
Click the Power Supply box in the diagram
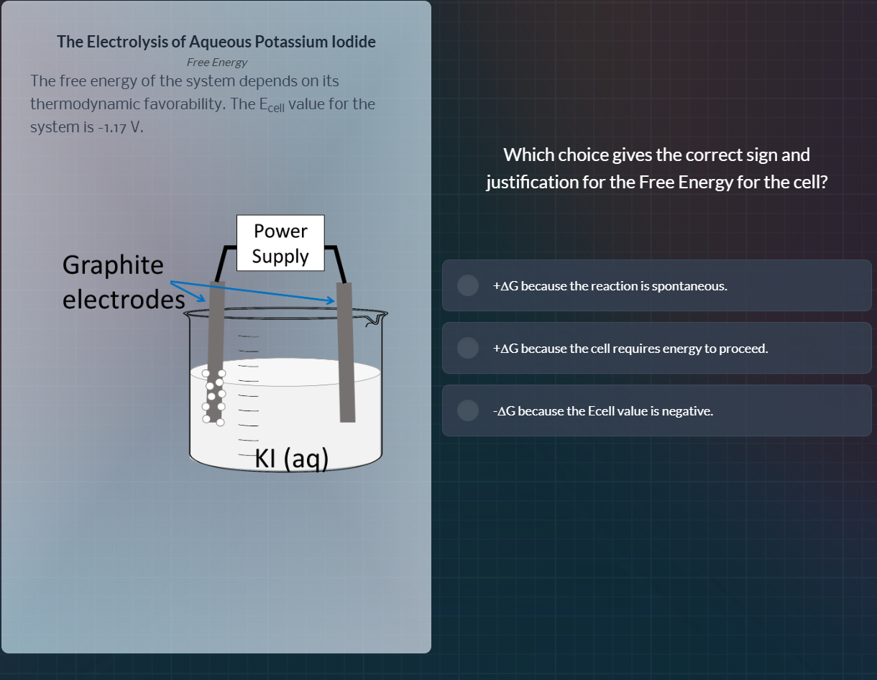pyautogui.click(x=280, y=243)
